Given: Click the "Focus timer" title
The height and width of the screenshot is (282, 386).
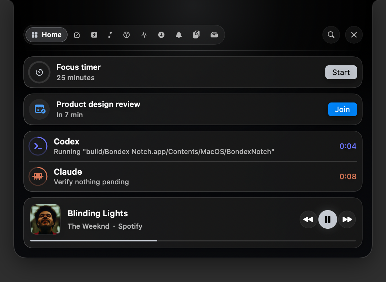Looking at the screenshot, I should click(79, 67).
